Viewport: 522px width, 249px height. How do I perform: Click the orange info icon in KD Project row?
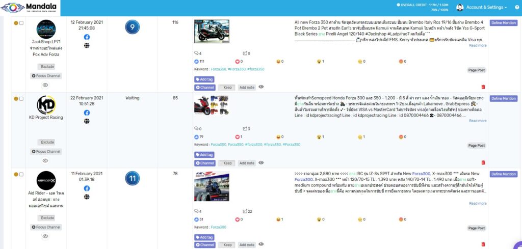pos(16,99)
